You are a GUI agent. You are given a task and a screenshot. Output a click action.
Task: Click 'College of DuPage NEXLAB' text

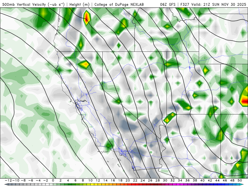119,4
